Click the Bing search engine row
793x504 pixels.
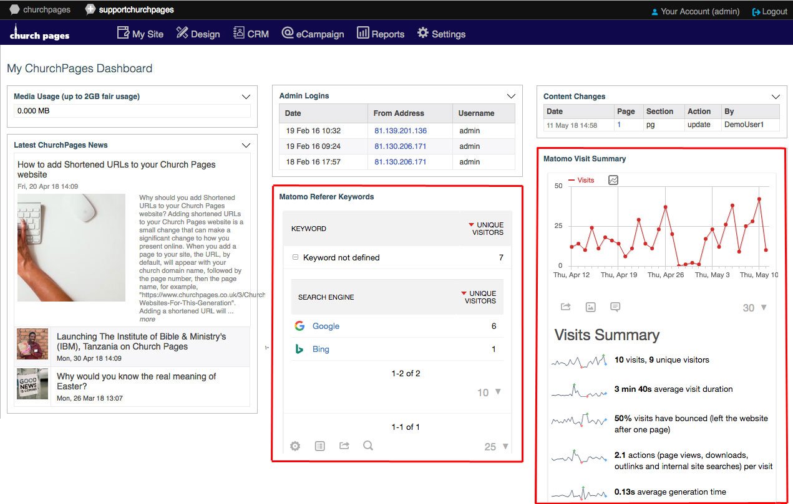tap(397, 349)
